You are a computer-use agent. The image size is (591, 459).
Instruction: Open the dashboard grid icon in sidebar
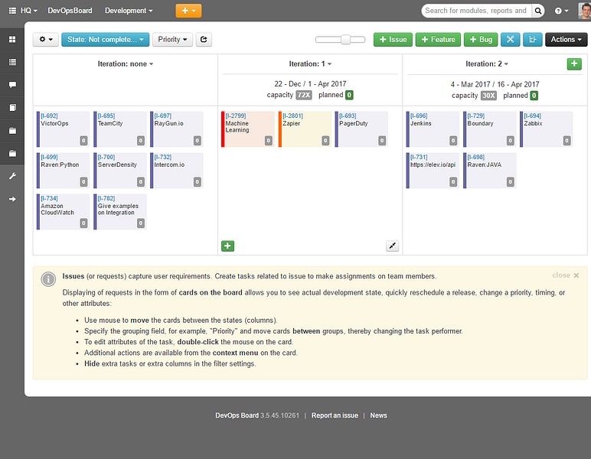(12, 39)
